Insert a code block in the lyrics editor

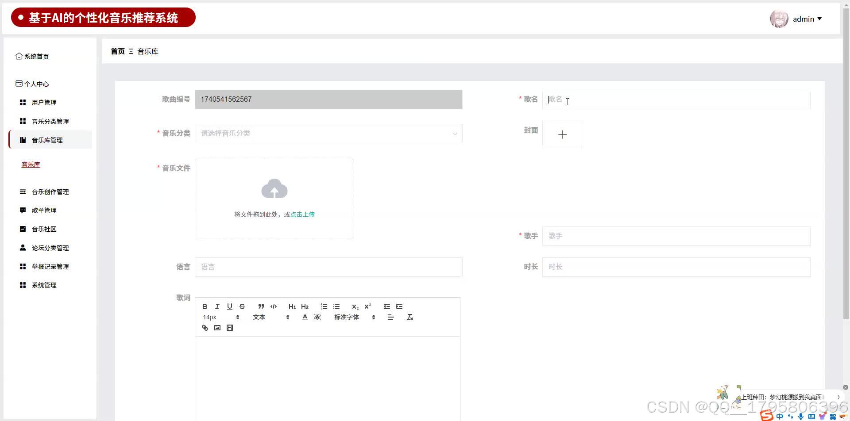point(274,306)
